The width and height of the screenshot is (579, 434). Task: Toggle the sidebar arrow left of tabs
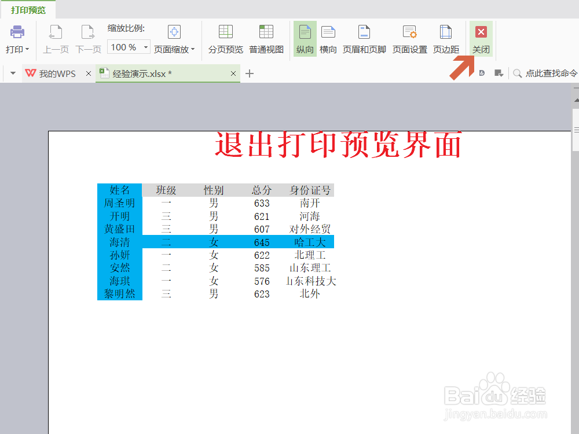pyautogui.click(x=12, y=73)
